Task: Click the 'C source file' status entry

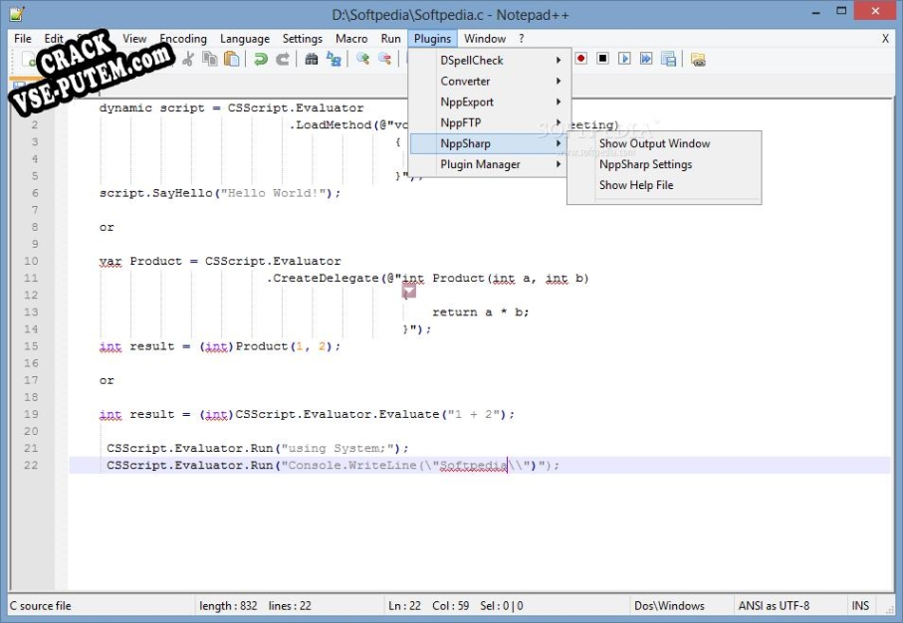Action: coord(40,606)
